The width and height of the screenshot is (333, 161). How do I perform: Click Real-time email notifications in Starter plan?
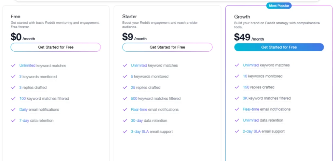pos(154,109)
